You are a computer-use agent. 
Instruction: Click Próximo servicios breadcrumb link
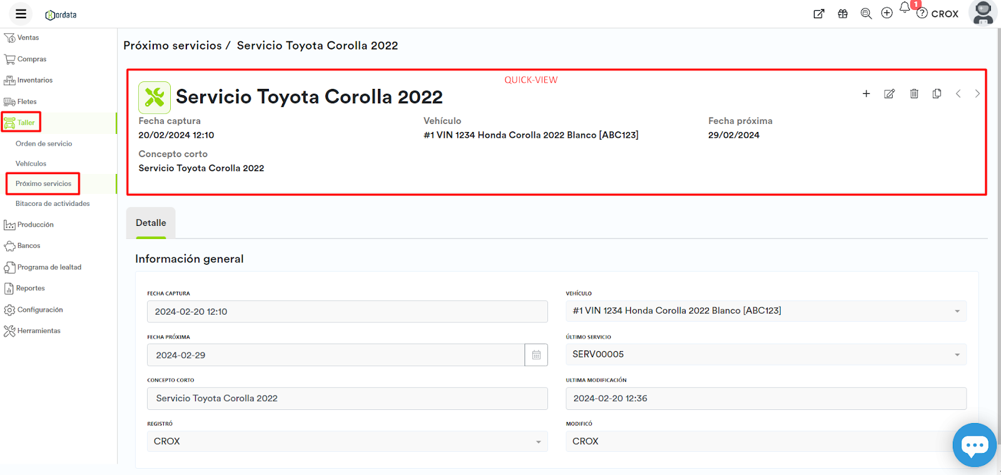(172, 46)
